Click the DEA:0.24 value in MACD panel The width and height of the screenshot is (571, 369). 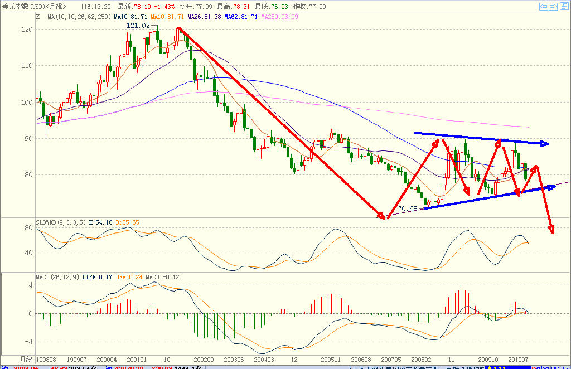click(129, 277)
